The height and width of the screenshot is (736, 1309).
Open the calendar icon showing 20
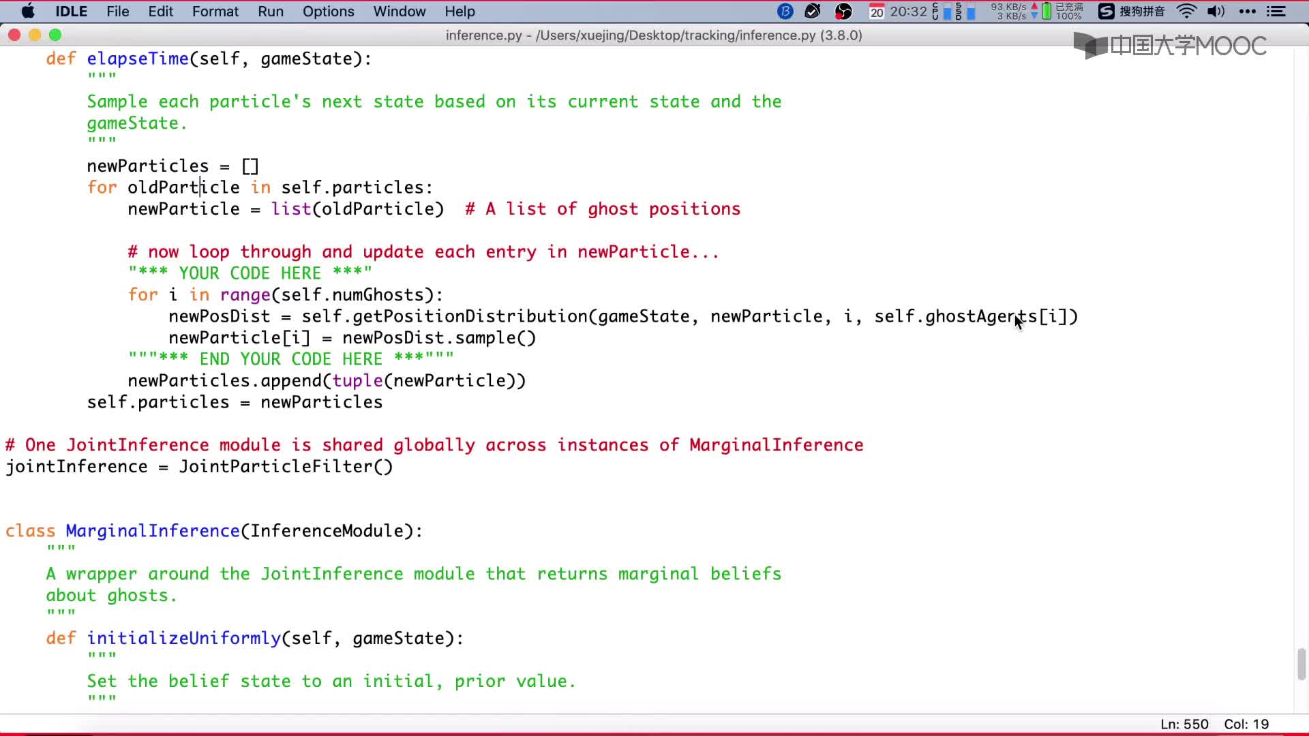877,12
